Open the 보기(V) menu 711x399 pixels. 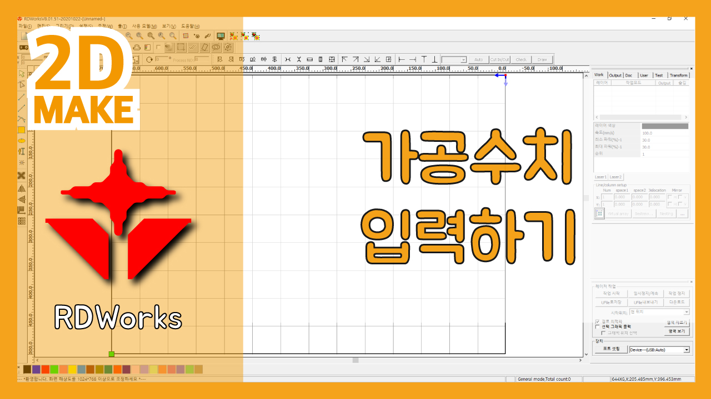(x=169, y=26)
